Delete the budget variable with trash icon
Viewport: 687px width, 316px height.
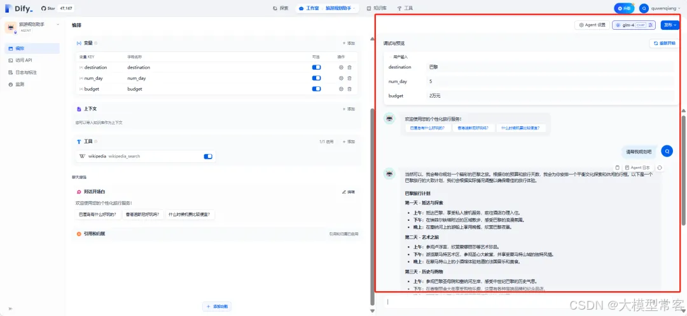tap(349, 89)
